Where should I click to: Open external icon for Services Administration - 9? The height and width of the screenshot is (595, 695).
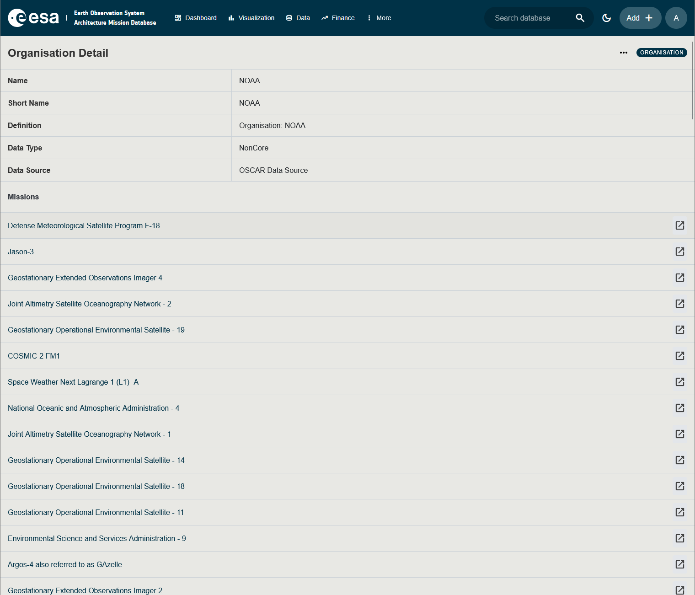[680, 538]
